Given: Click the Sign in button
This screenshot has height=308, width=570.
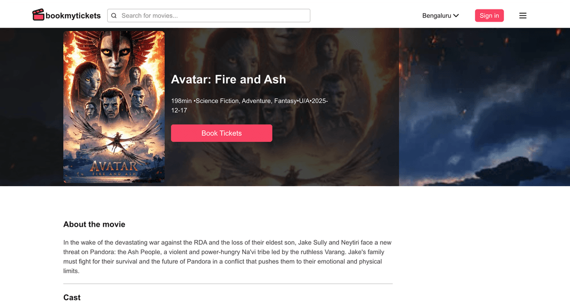Looking at the screenshot, I should pos(489,16).
